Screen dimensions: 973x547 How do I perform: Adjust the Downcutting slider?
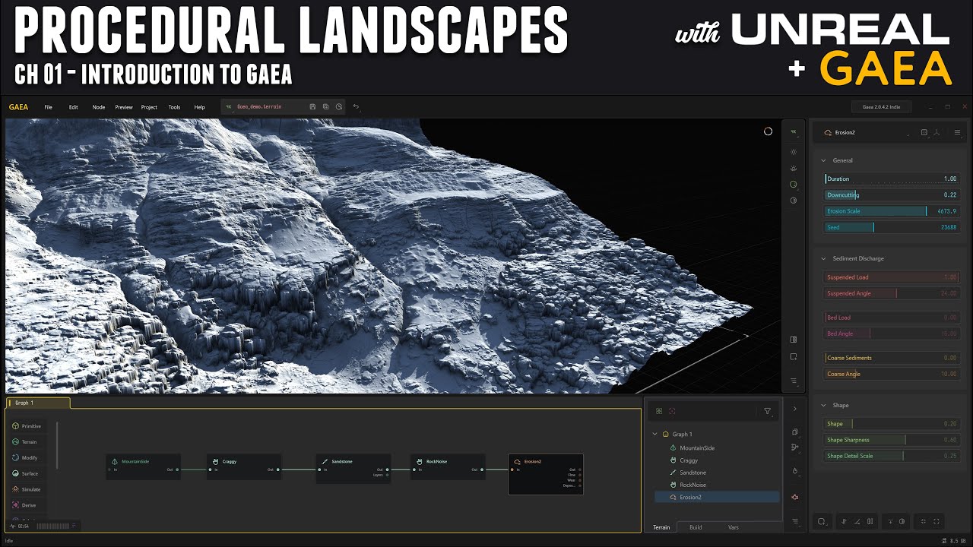(x=892, y=195)
